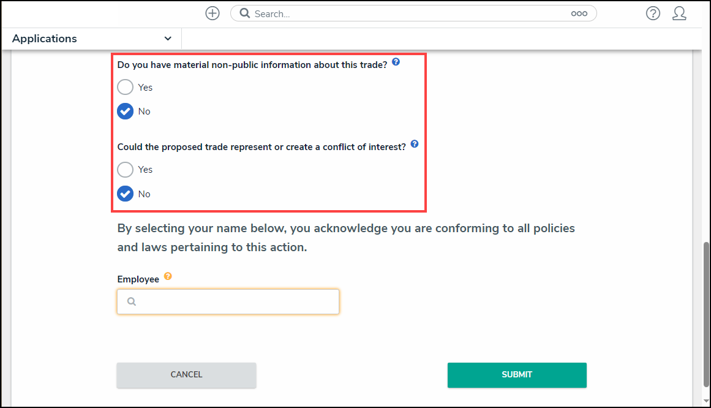Select No for conflict of interest
Screen dimensions: 711x408
pos(126,194)
